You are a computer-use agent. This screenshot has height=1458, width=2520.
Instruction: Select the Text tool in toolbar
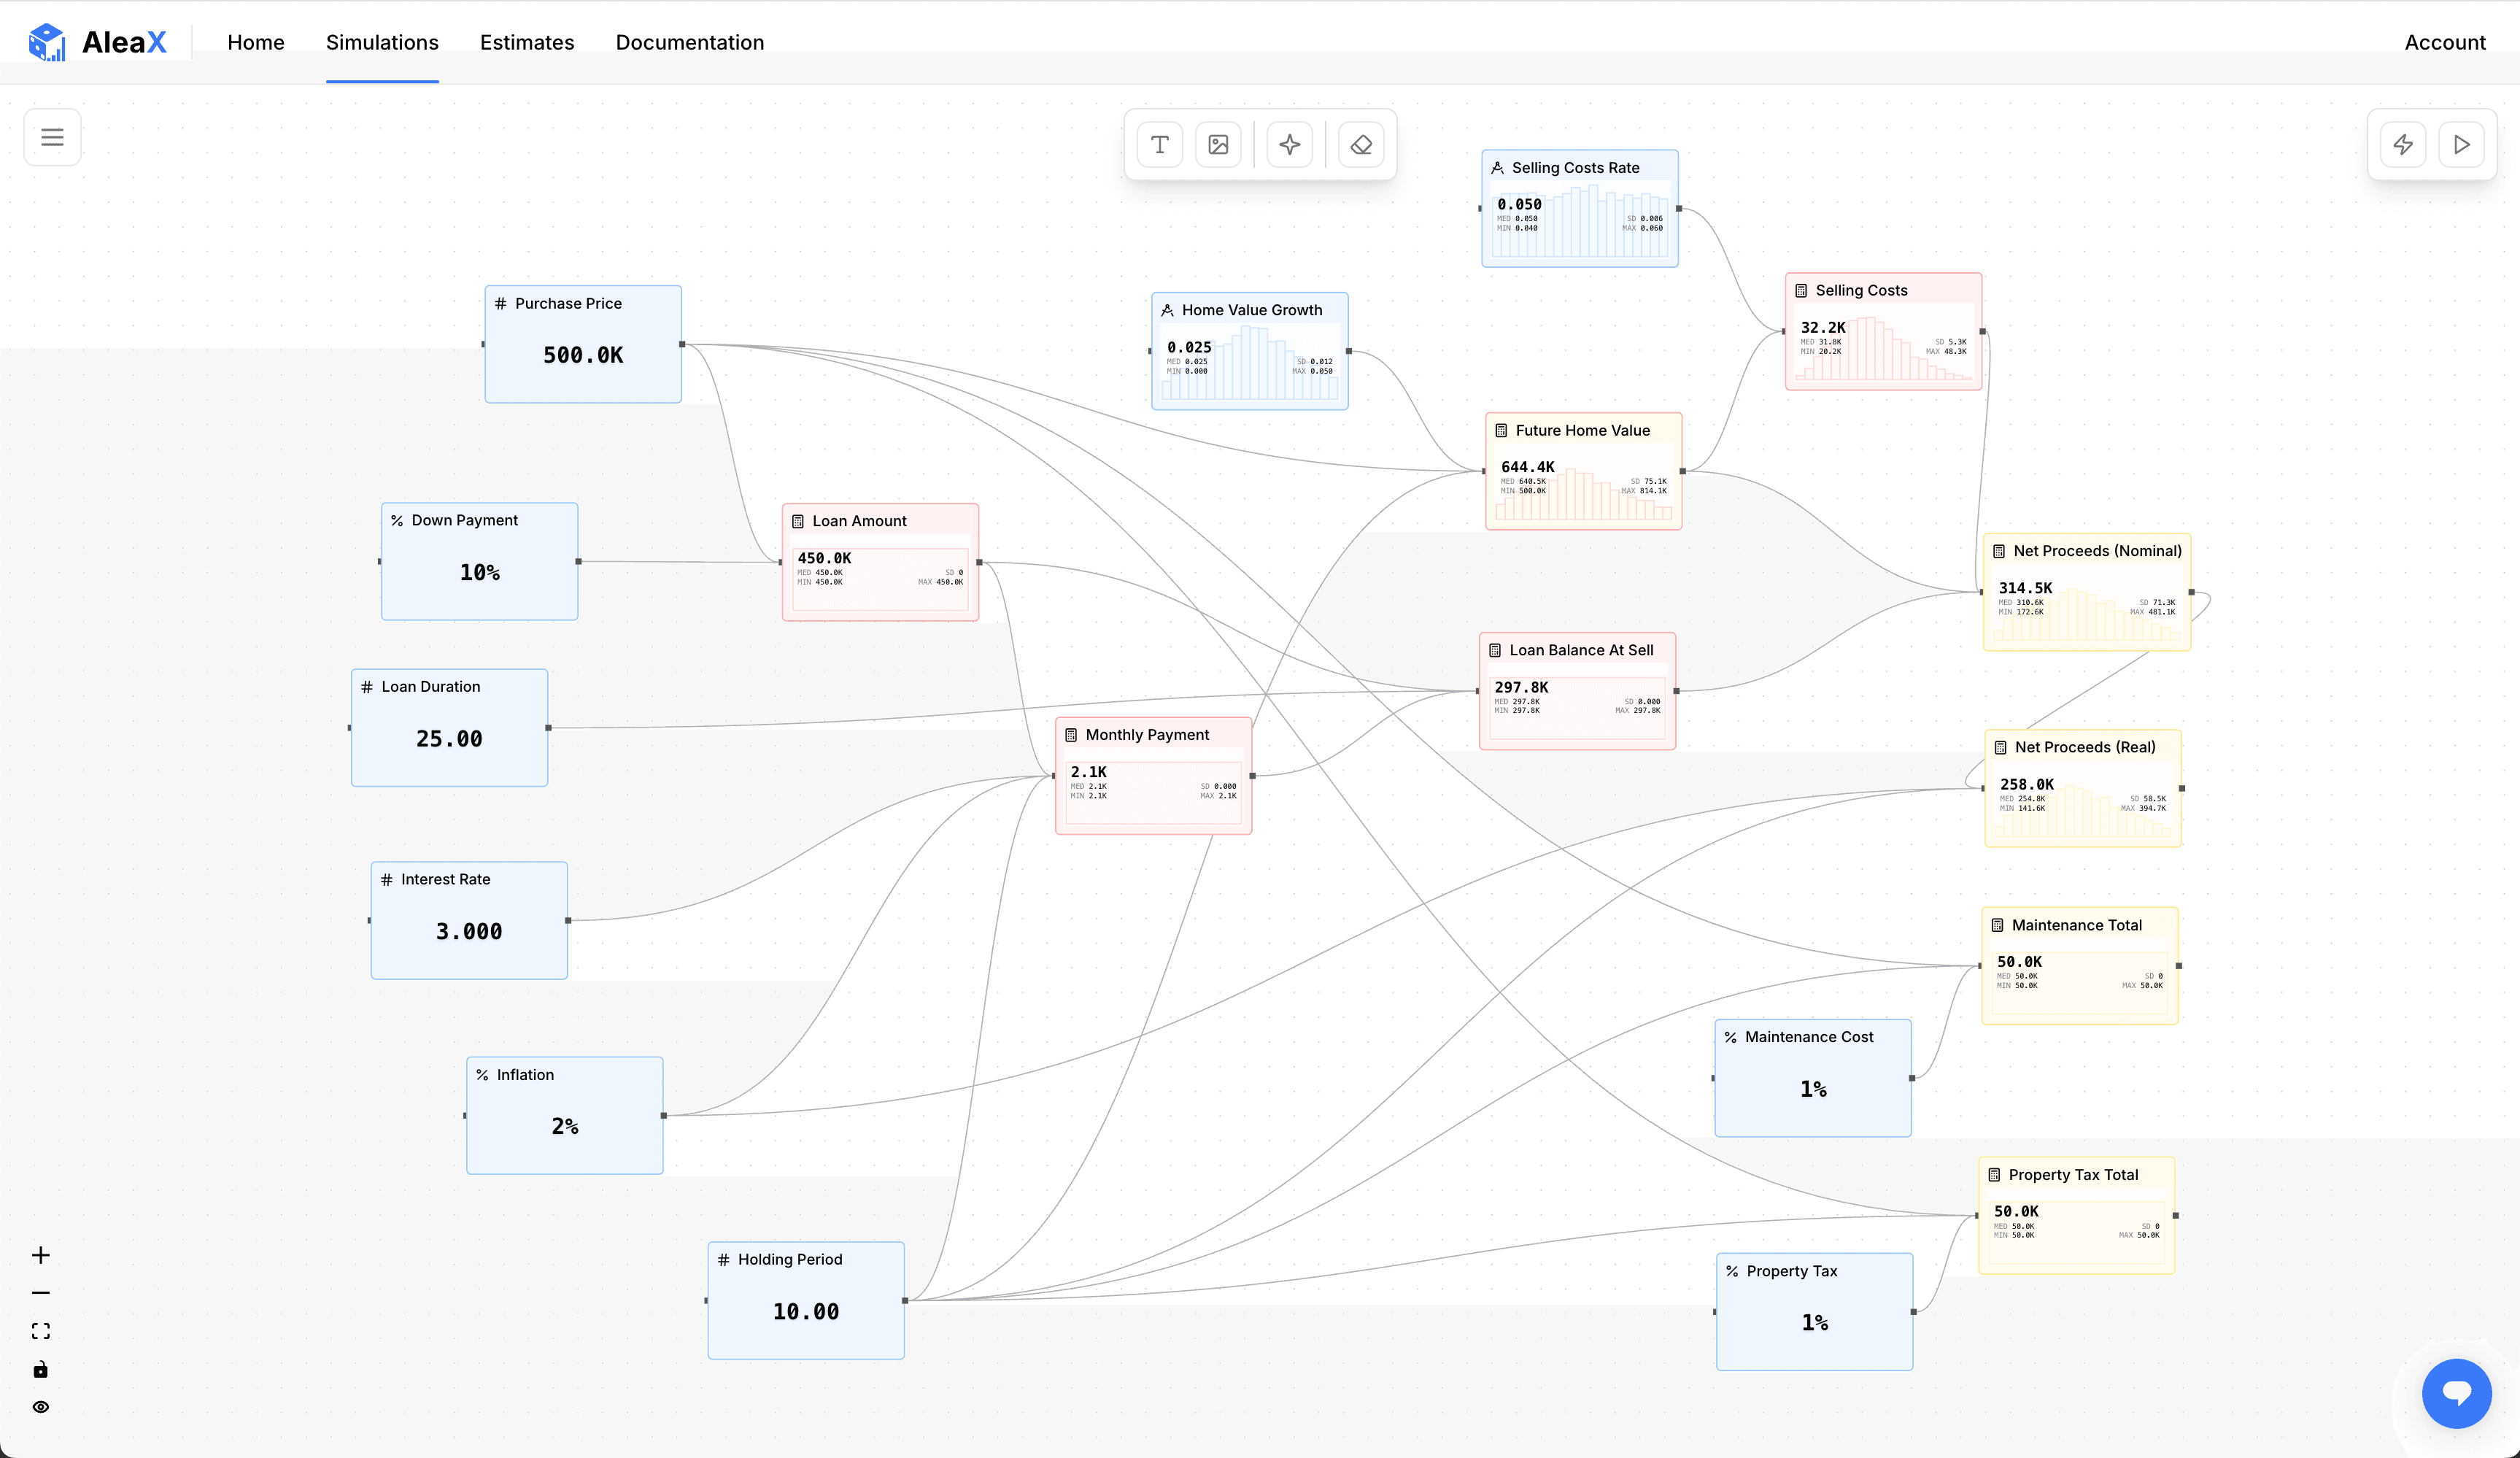click(x=1160, y=145)
